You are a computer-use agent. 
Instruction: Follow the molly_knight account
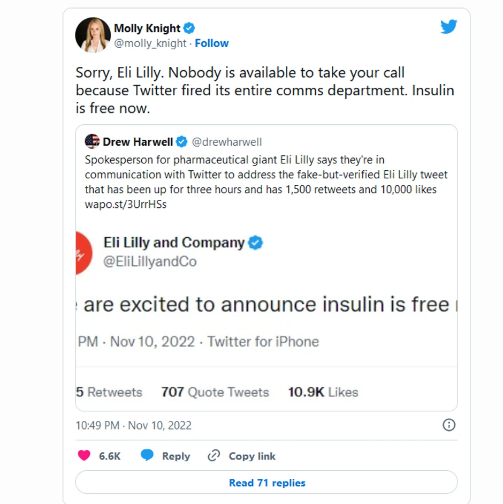click(x=211, y=43)
